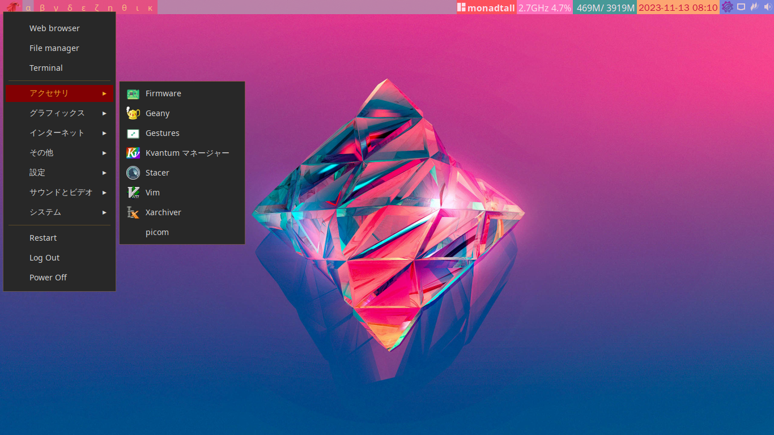Select the グラフィックス category label
Screen dimensions: 774x435
pyautogui.click(x=57, y=113)
